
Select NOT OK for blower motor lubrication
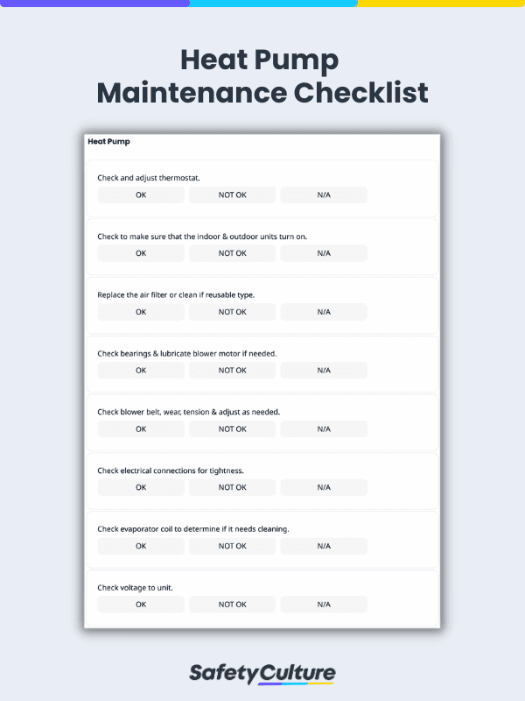tap(232, 370)
